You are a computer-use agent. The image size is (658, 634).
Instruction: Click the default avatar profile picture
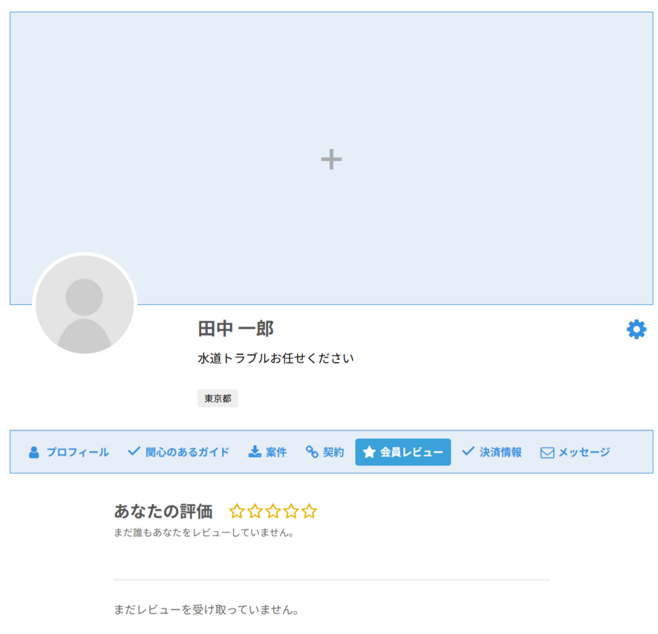coord(84,304)
